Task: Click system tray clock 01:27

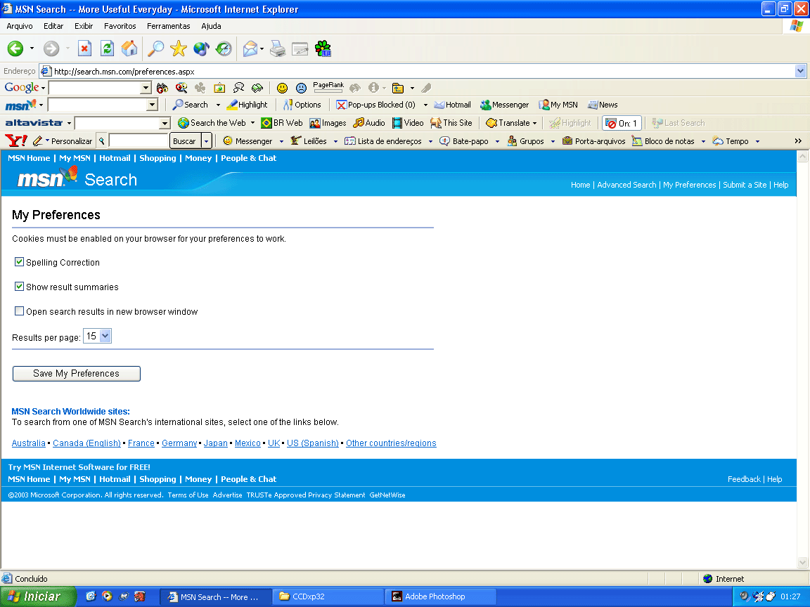Action: pyautogui.click(x=790, y=596)
